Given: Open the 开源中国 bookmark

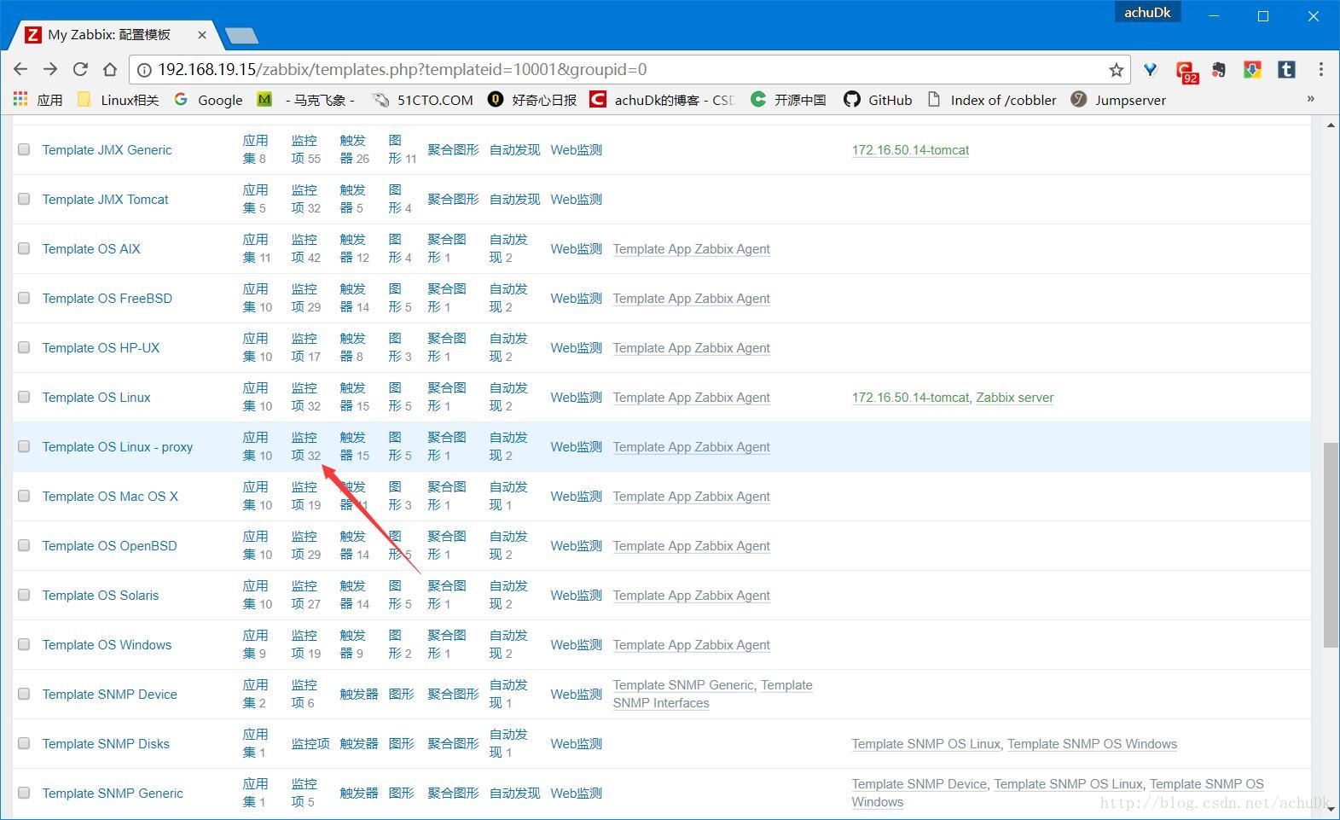Looking at the screenshot, I should (788, 100).
